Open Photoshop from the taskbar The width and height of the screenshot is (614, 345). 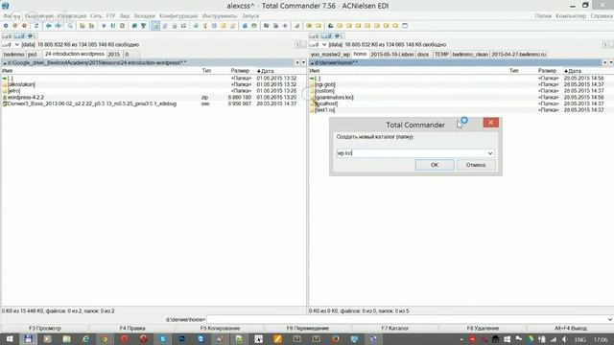click(x=182, y=339)
